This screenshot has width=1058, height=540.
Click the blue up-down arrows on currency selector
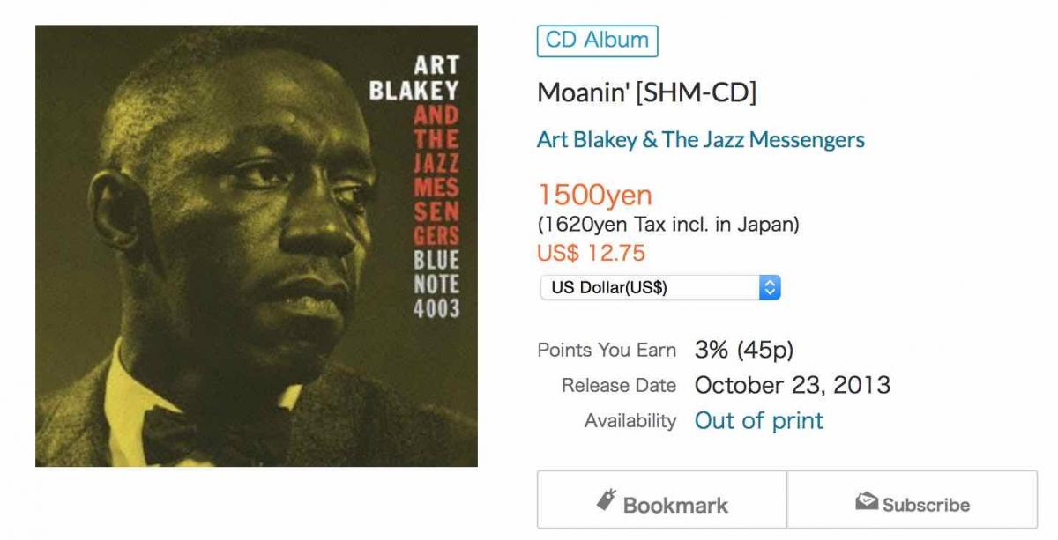coord(770,287)
